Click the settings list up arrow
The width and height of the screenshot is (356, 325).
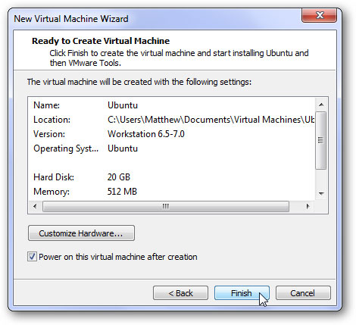321,105
